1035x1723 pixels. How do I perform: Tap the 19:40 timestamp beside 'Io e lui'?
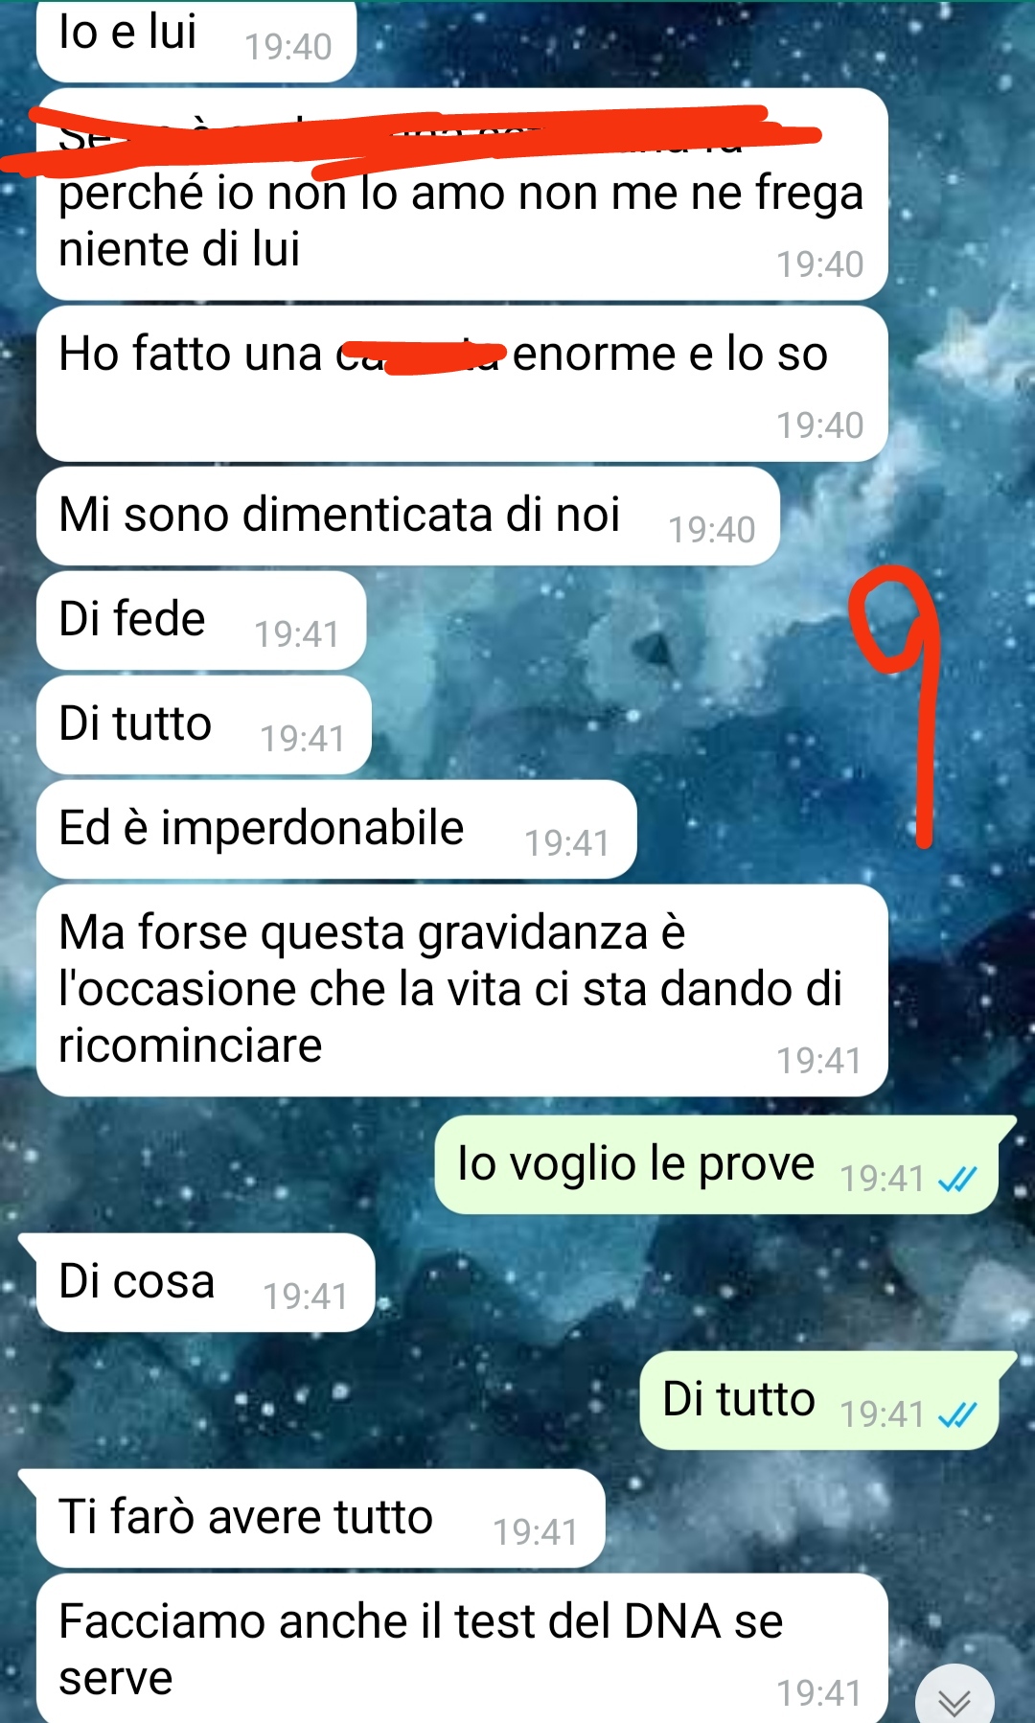288,47
